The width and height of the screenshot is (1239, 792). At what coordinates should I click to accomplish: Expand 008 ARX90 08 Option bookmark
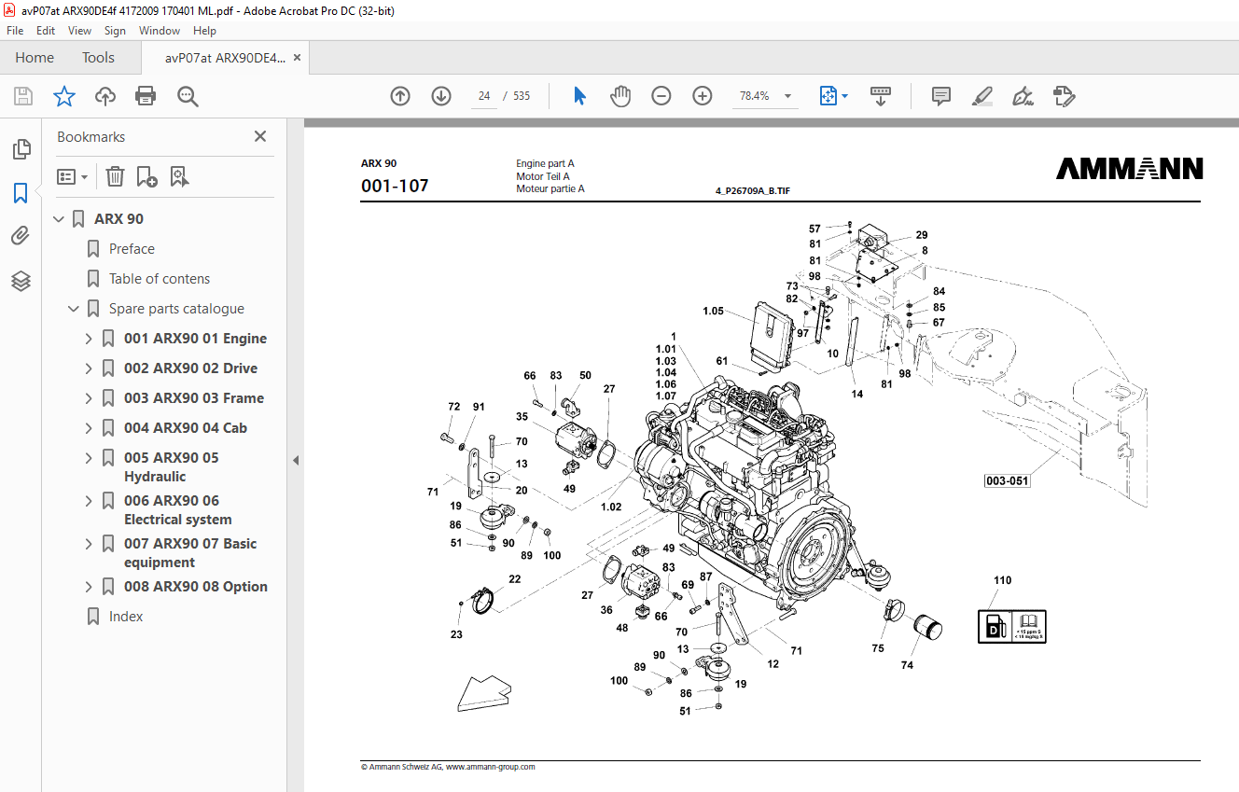pyautogui.click(x=89, y=587)
